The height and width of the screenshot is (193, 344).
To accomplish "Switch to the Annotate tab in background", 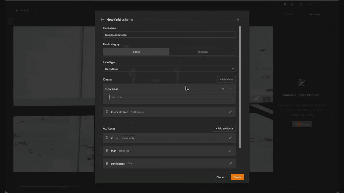I will pos(315,14).
